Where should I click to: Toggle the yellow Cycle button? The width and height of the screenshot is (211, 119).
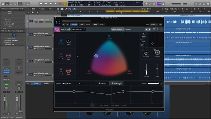(x=65, y=4)
